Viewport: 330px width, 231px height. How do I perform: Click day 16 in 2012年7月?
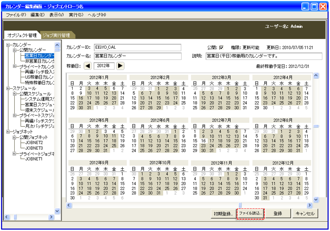[203, 141]
